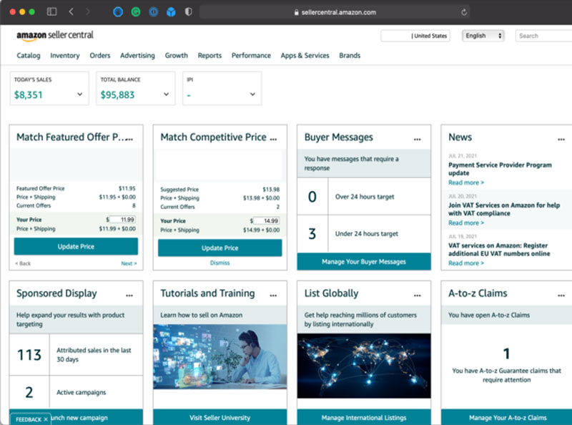Close the Feedback tab
Image resolution: width=572 pixels, height=425 pixels.
point(46,420)
